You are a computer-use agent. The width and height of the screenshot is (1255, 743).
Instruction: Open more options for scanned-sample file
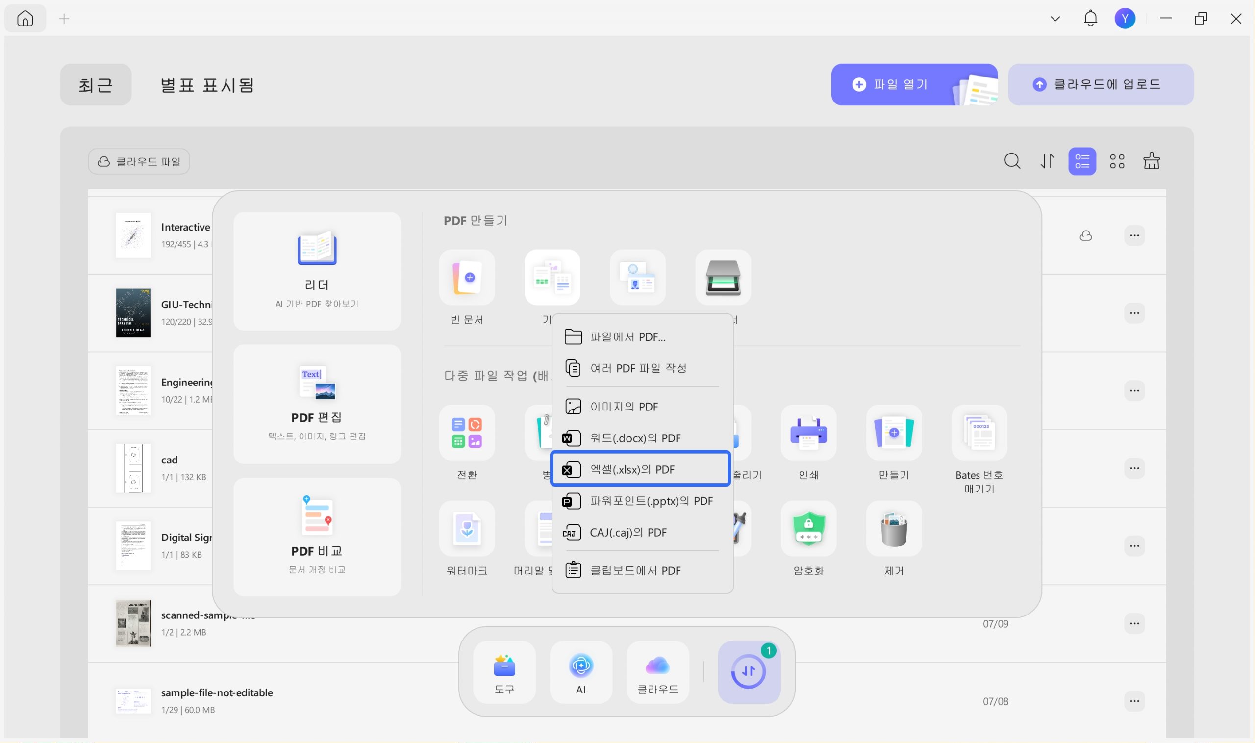tap(1134, 623)
